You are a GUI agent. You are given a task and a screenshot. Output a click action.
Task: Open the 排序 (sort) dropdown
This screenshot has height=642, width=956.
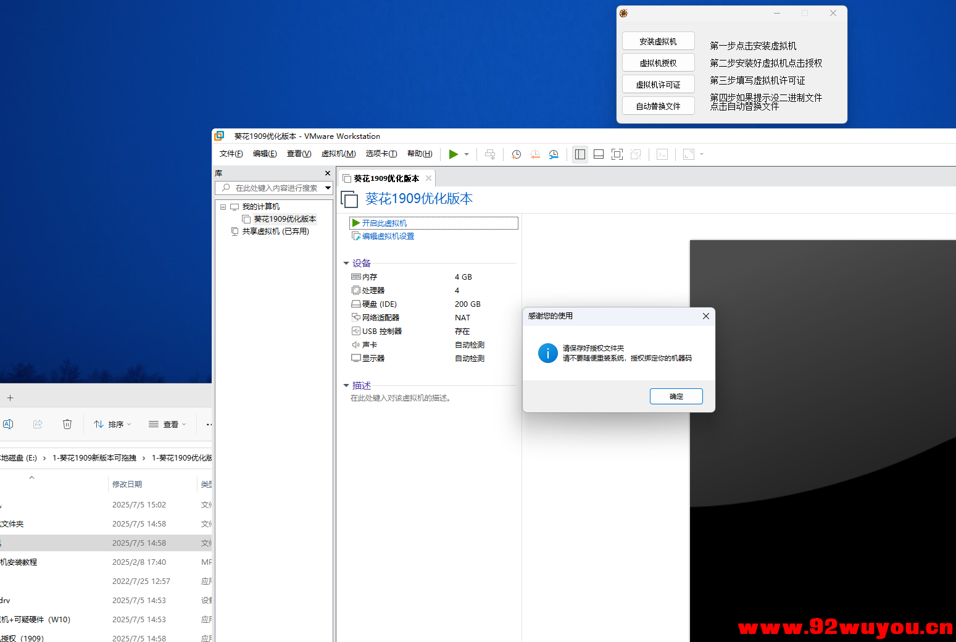pyautogui.click(x=112, y=424)
